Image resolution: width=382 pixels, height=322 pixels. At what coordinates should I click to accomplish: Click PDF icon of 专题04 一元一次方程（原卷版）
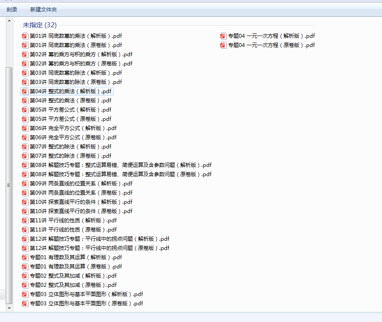223,45
